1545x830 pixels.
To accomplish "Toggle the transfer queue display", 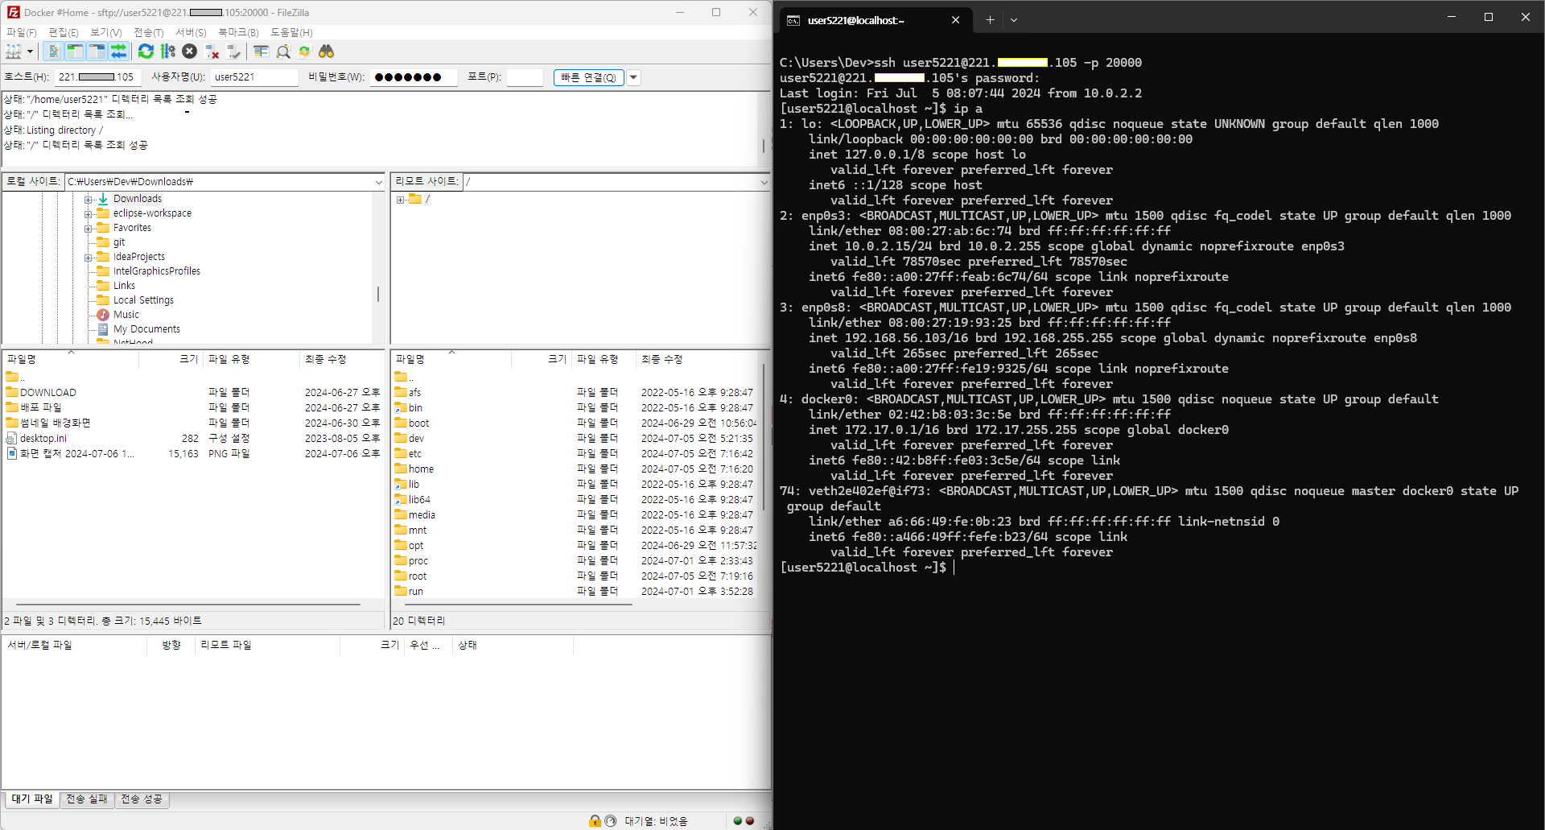I will [x=119, y=52].
